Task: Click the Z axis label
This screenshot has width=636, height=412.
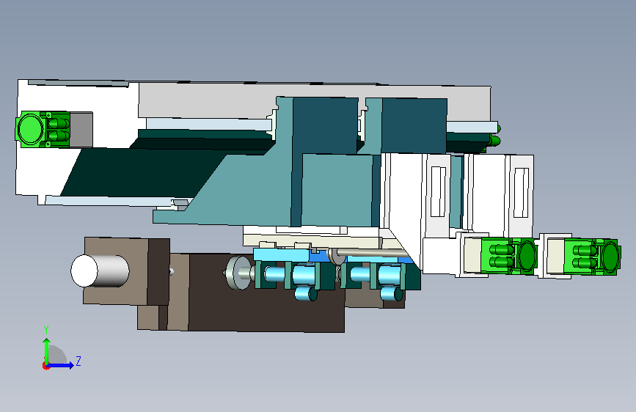Action: (78, 361)
